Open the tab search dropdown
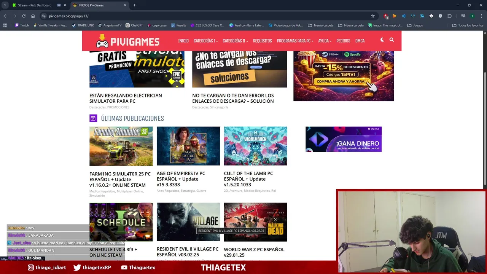487x274 pixels. (x=5, y=5)
